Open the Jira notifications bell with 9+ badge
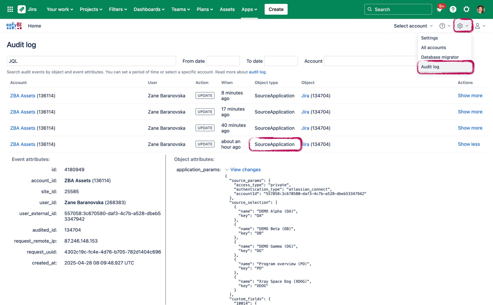The height and width of the screenshot is (305, 493). tap(439, 9)
